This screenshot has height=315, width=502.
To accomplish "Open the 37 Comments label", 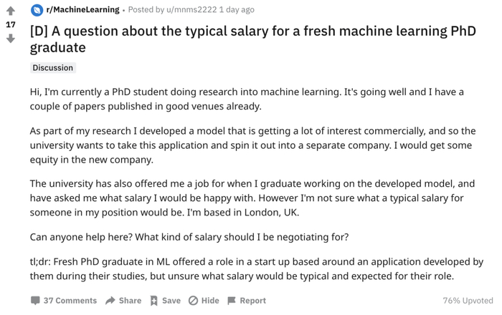I will pos(70,301).
